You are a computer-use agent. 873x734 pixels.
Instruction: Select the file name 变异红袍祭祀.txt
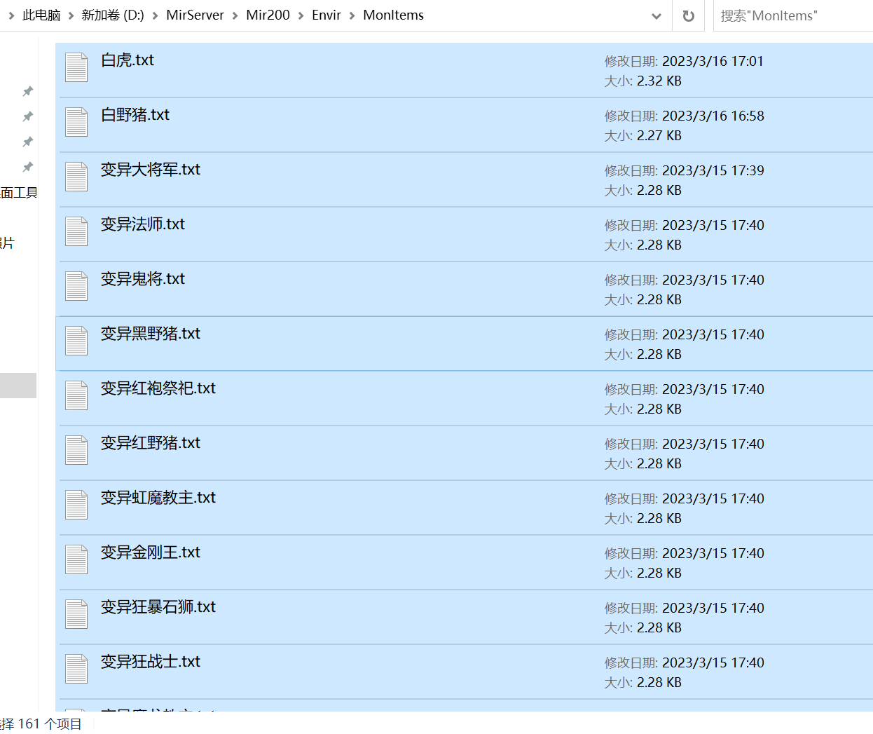158,388
